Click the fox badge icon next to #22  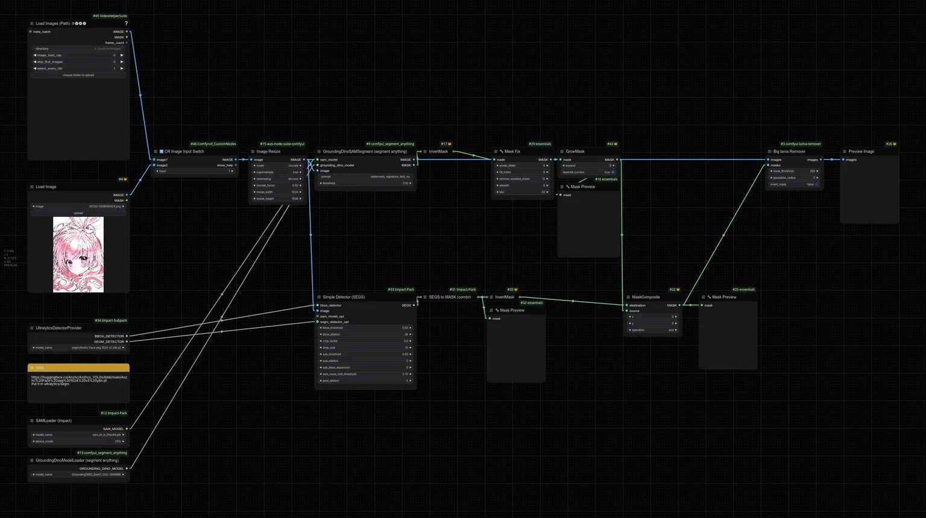pyautogui.click(x=678, y=290)
